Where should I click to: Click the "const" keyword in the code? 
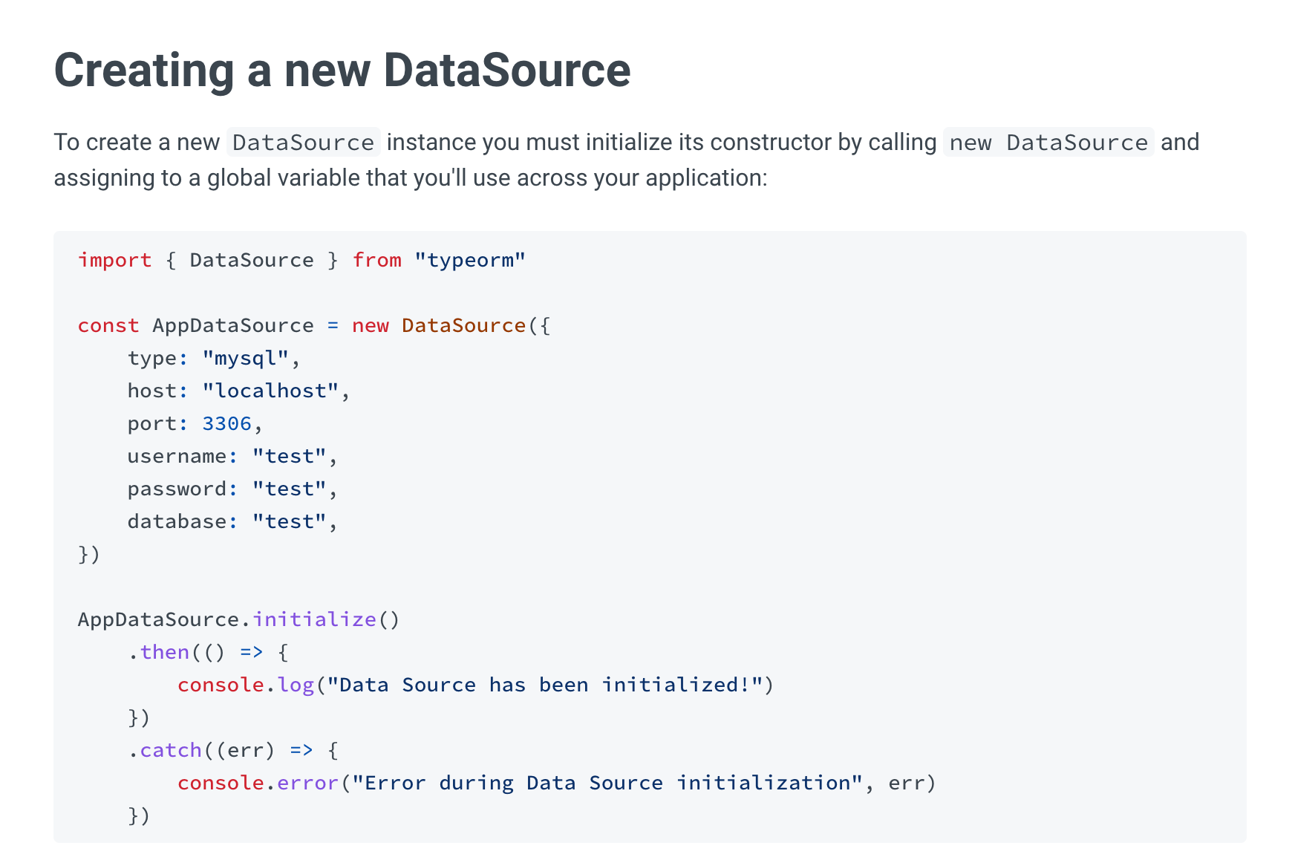108,325
